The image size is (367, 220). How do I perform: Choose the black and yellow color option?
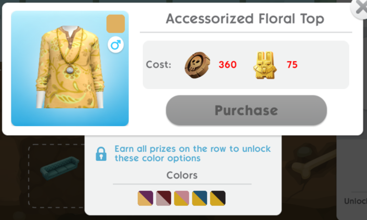coord(218,198)
